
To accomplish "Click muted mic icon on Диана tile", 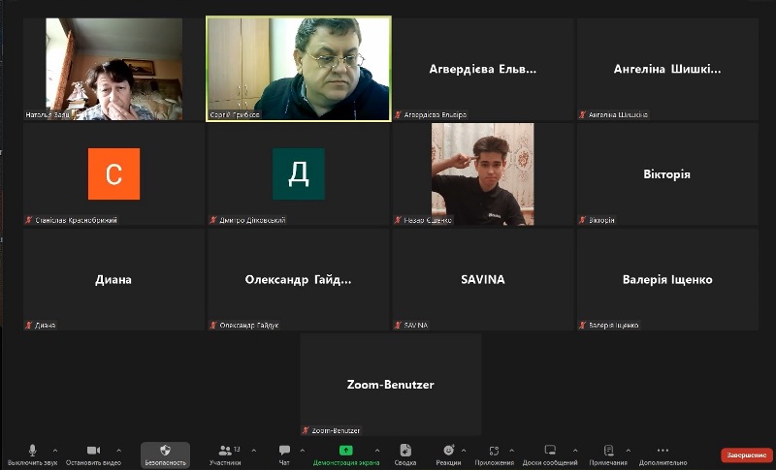I will click(x=29, y=326).
